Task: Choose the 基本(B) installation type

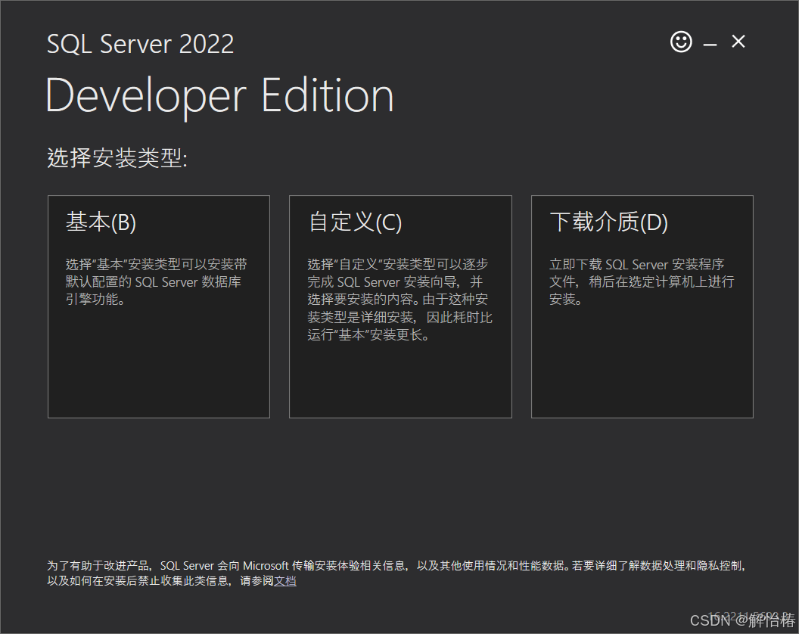Action: tap(158, 307)
